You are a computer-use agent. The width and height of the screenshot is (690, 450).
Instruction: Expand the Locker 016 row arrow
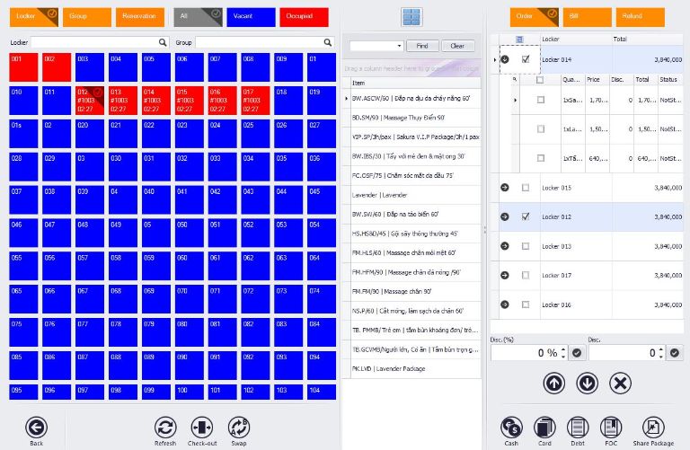tap(504, 304)
